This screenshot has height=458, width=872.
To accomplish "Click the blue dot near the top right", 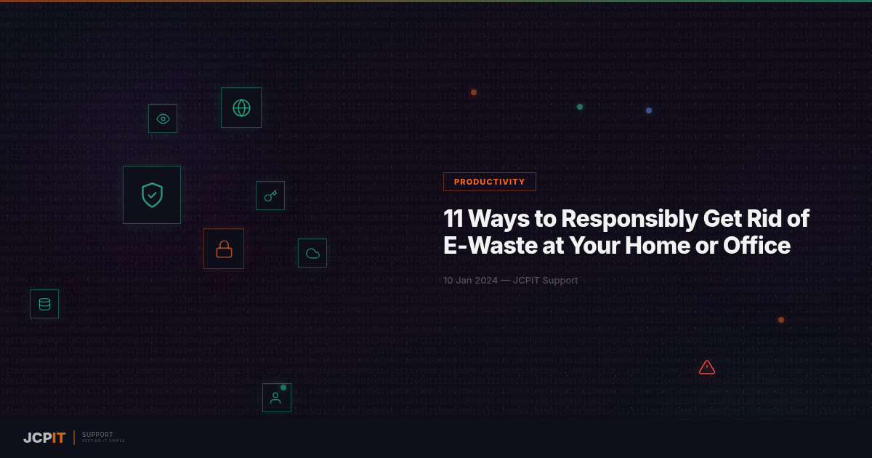I will pos(648,110).
